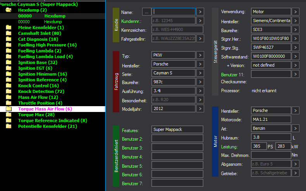
Task: Open the arrow beside Benutzer 11 field
Action: (296, 74)
